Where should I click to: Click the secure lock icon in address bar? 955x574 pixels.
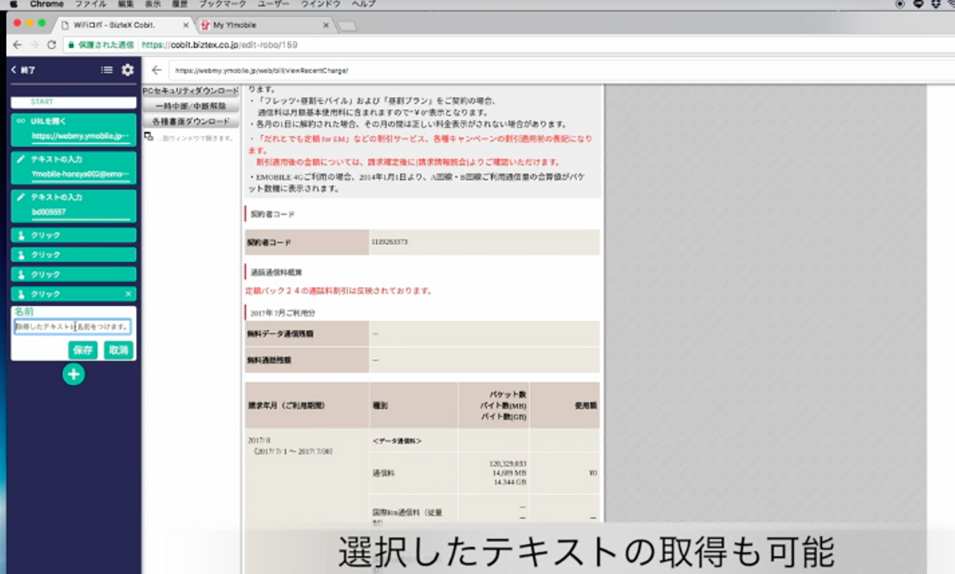(71, 45)
